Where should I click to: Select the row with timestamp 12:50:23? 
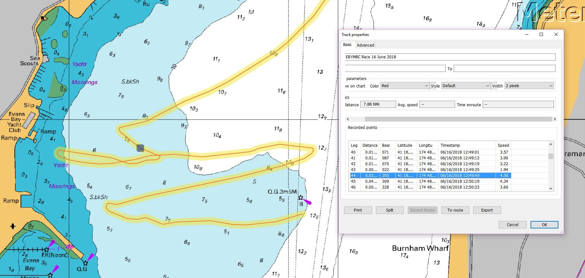tap(430, 187)
